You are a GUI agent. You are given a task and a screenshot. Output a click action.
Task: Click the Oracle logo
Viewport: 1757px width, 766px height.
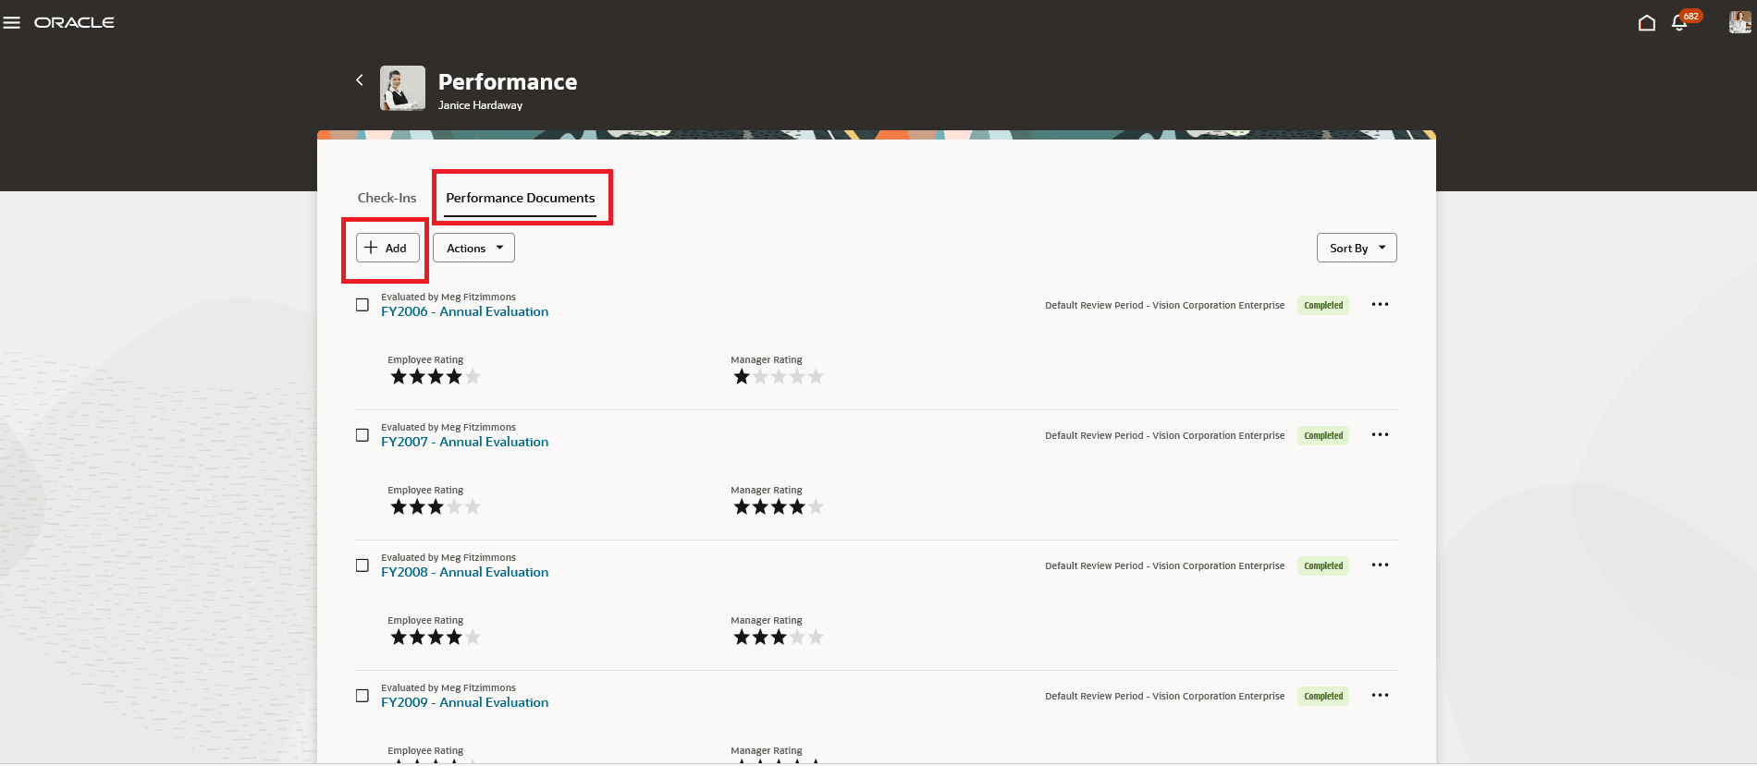click(74, 22)
